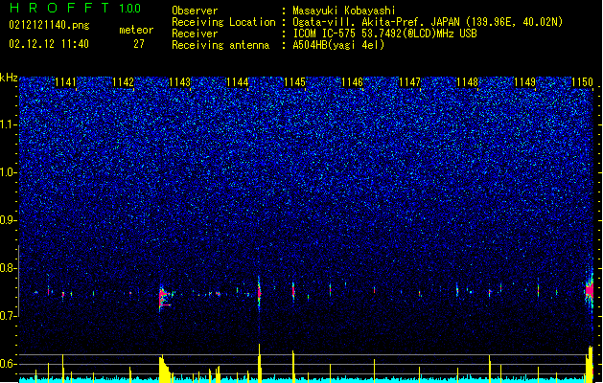Viewport: 603px width, 383px height.
Task: Click time marker 1150 on spectrogram
Action: (582, 82)
